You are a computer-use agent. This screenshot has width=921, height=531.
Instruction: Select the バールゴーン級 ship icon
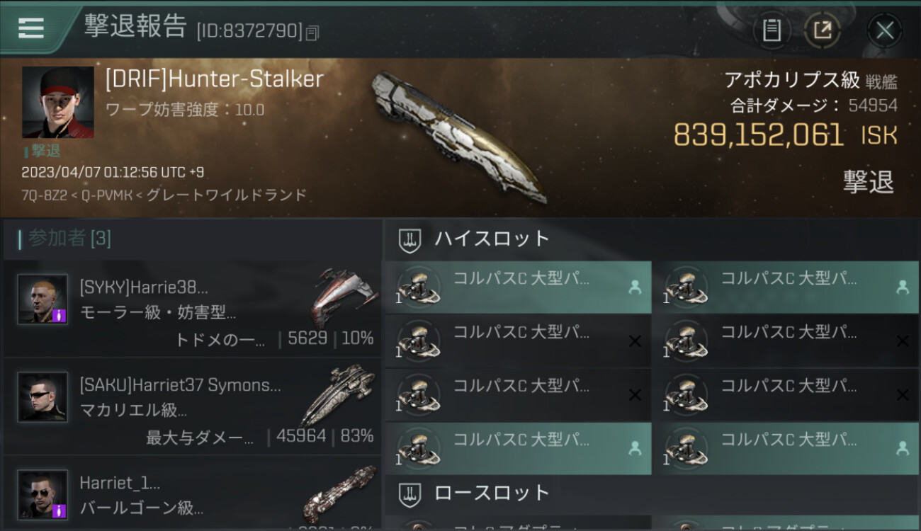pos(340,495)
